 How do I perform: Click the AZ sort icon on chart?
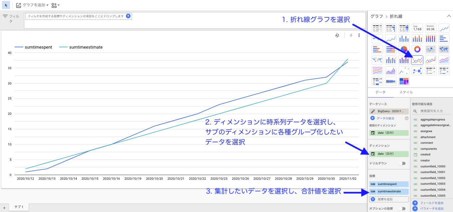337,35
